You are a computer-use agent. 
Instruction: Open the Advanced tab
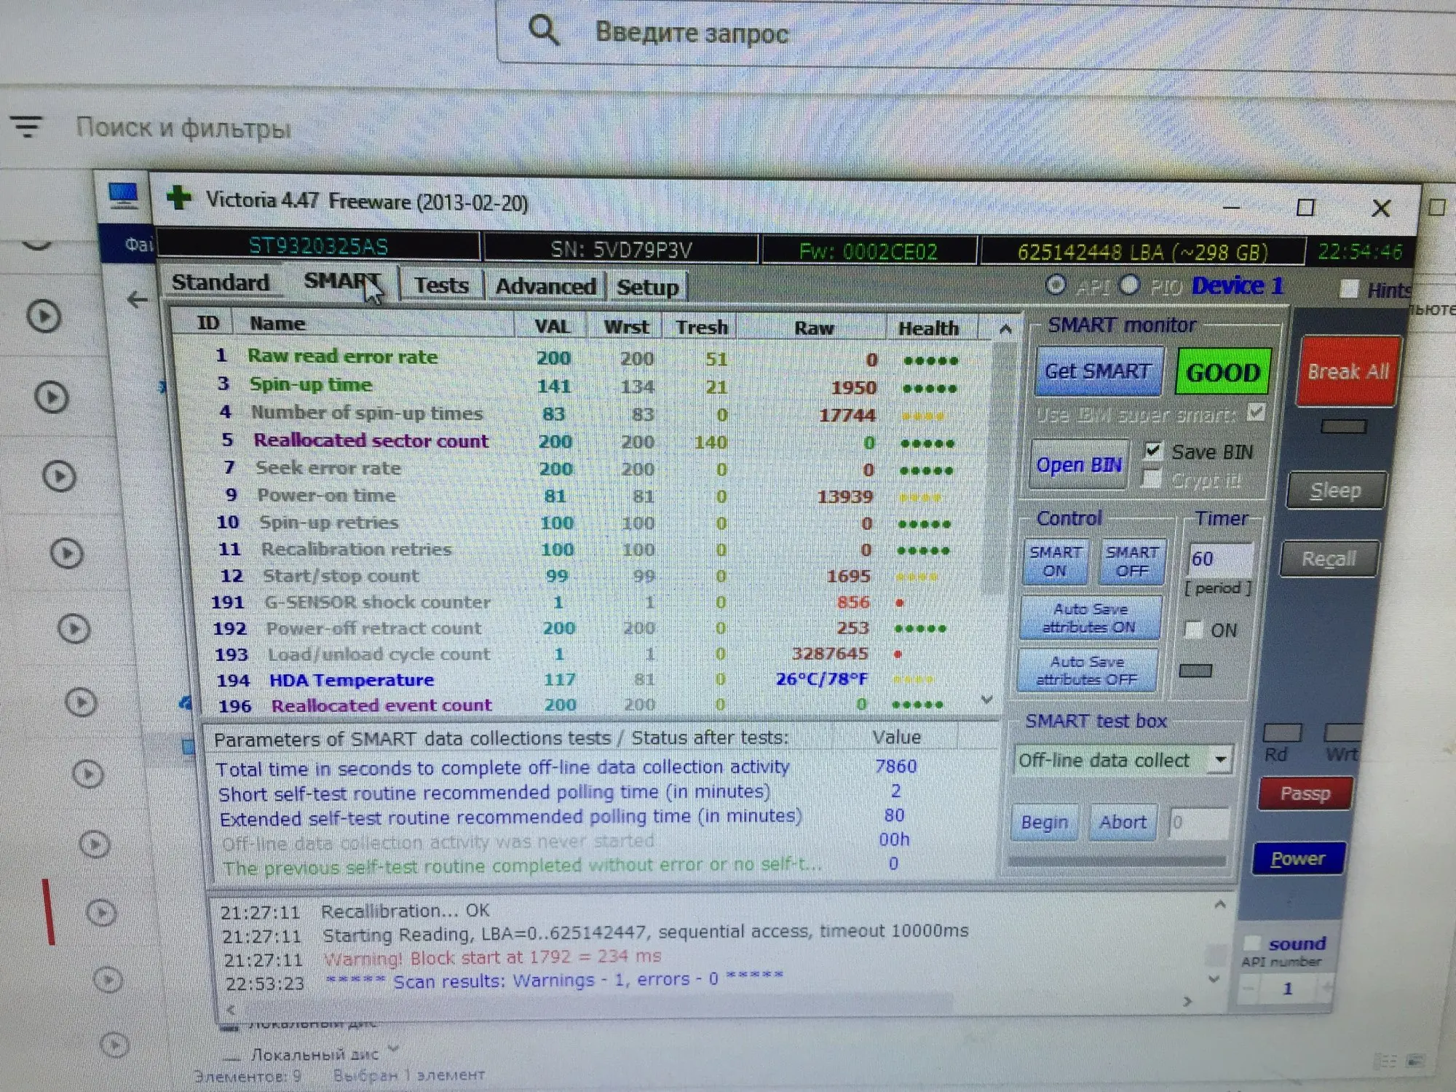545,286
